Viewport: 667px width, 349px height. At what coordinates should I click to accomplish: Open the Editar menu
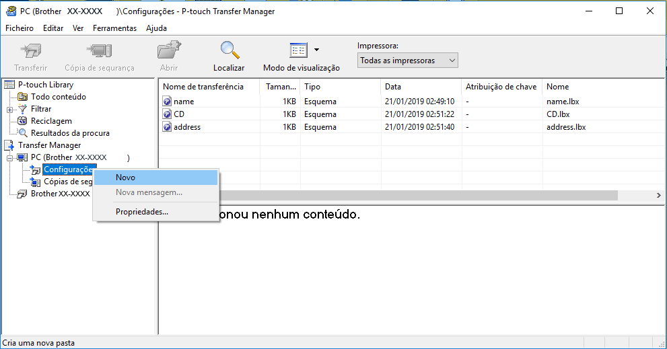pyautogui.click(x=53, y=28)
